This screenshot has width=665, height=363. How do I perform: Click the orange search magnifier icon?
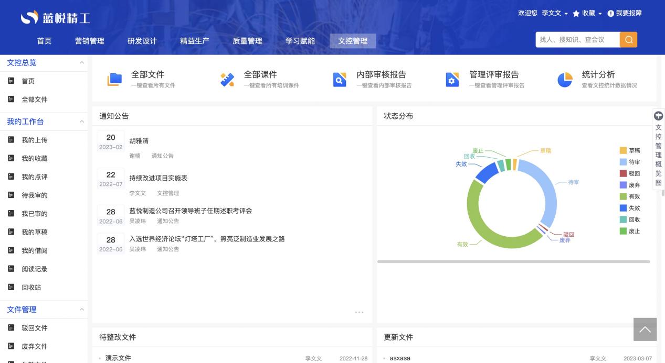(x=628, y=39)
